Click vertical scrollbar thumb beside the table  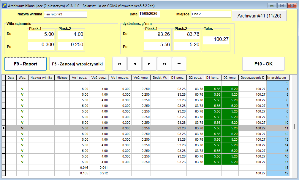[295, 126]
